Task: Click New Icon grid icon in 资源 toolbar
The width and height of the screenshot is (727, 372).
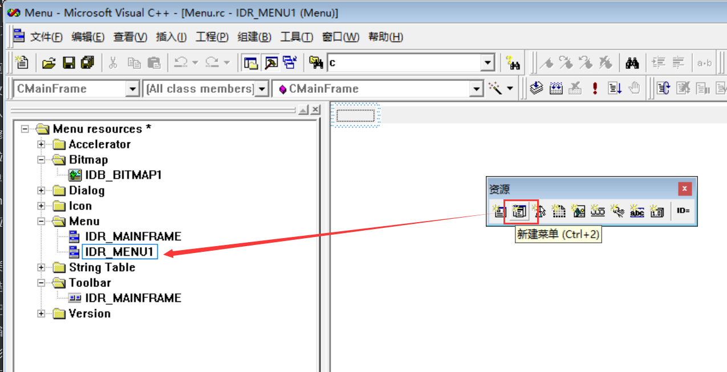Action: pos(558,211)
